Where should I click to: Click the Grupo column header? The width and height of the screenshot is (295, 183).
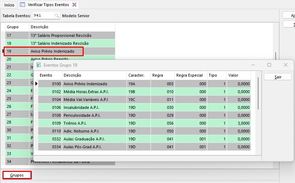[x=17, y=27]
